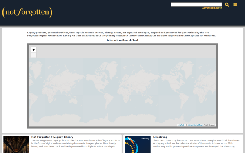Click the Legacy Library thumbnail image
The height and width of the screenshot is (153, 245).
[16, 144]
